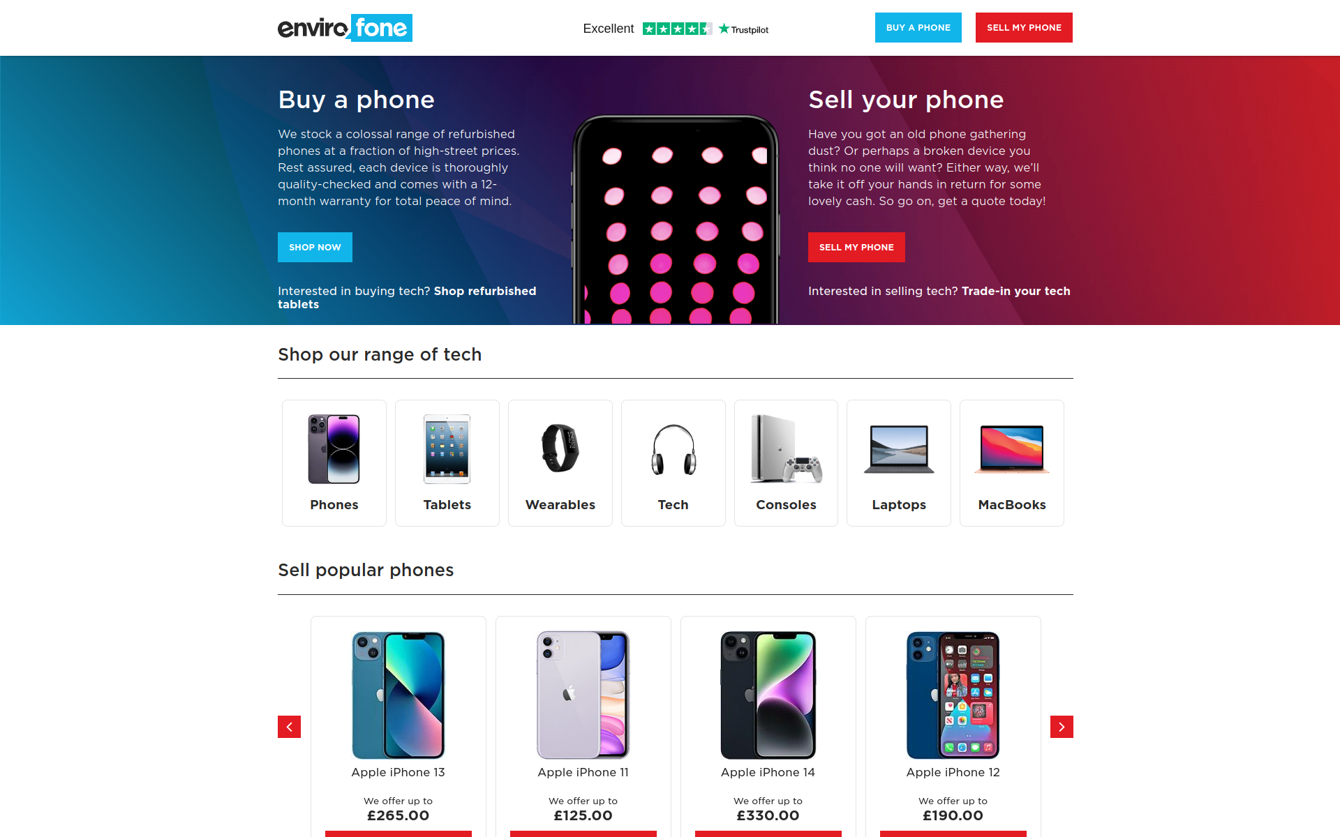
Task: Select the Apple iPhone 14 product image
Action: point(768,695)
